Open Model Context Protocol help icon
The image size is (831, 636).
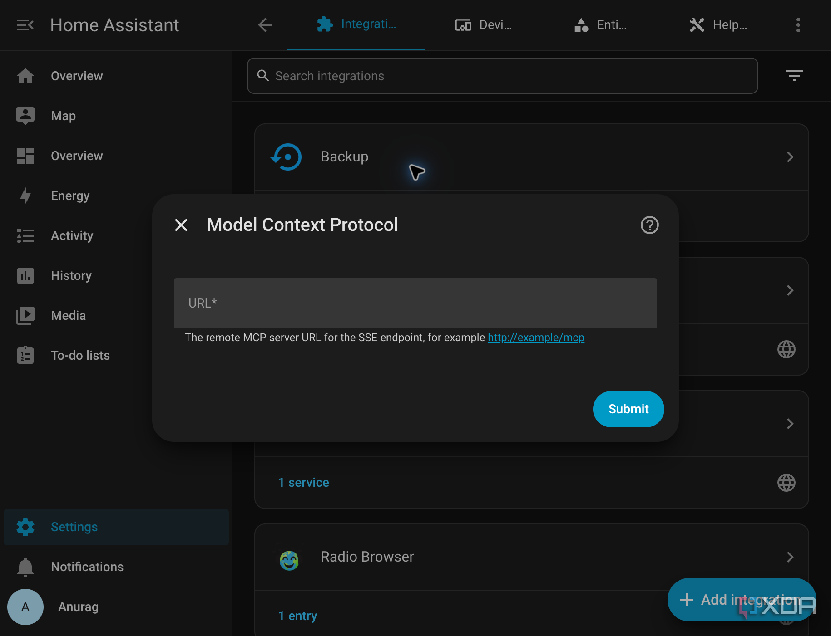649,225
